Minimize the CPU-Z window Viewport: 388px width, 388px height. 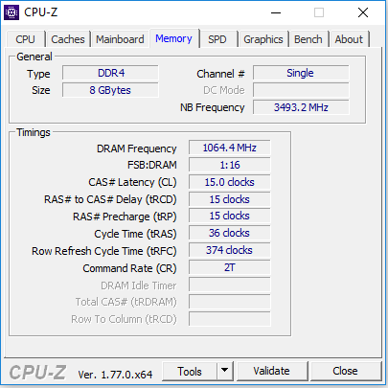pyautogui.click(x=276, y=12)
